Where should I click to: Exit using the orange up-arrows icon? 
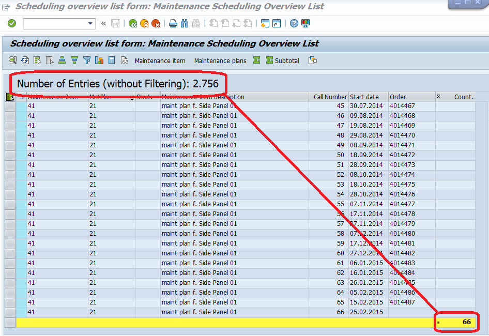tap(144, 23)
